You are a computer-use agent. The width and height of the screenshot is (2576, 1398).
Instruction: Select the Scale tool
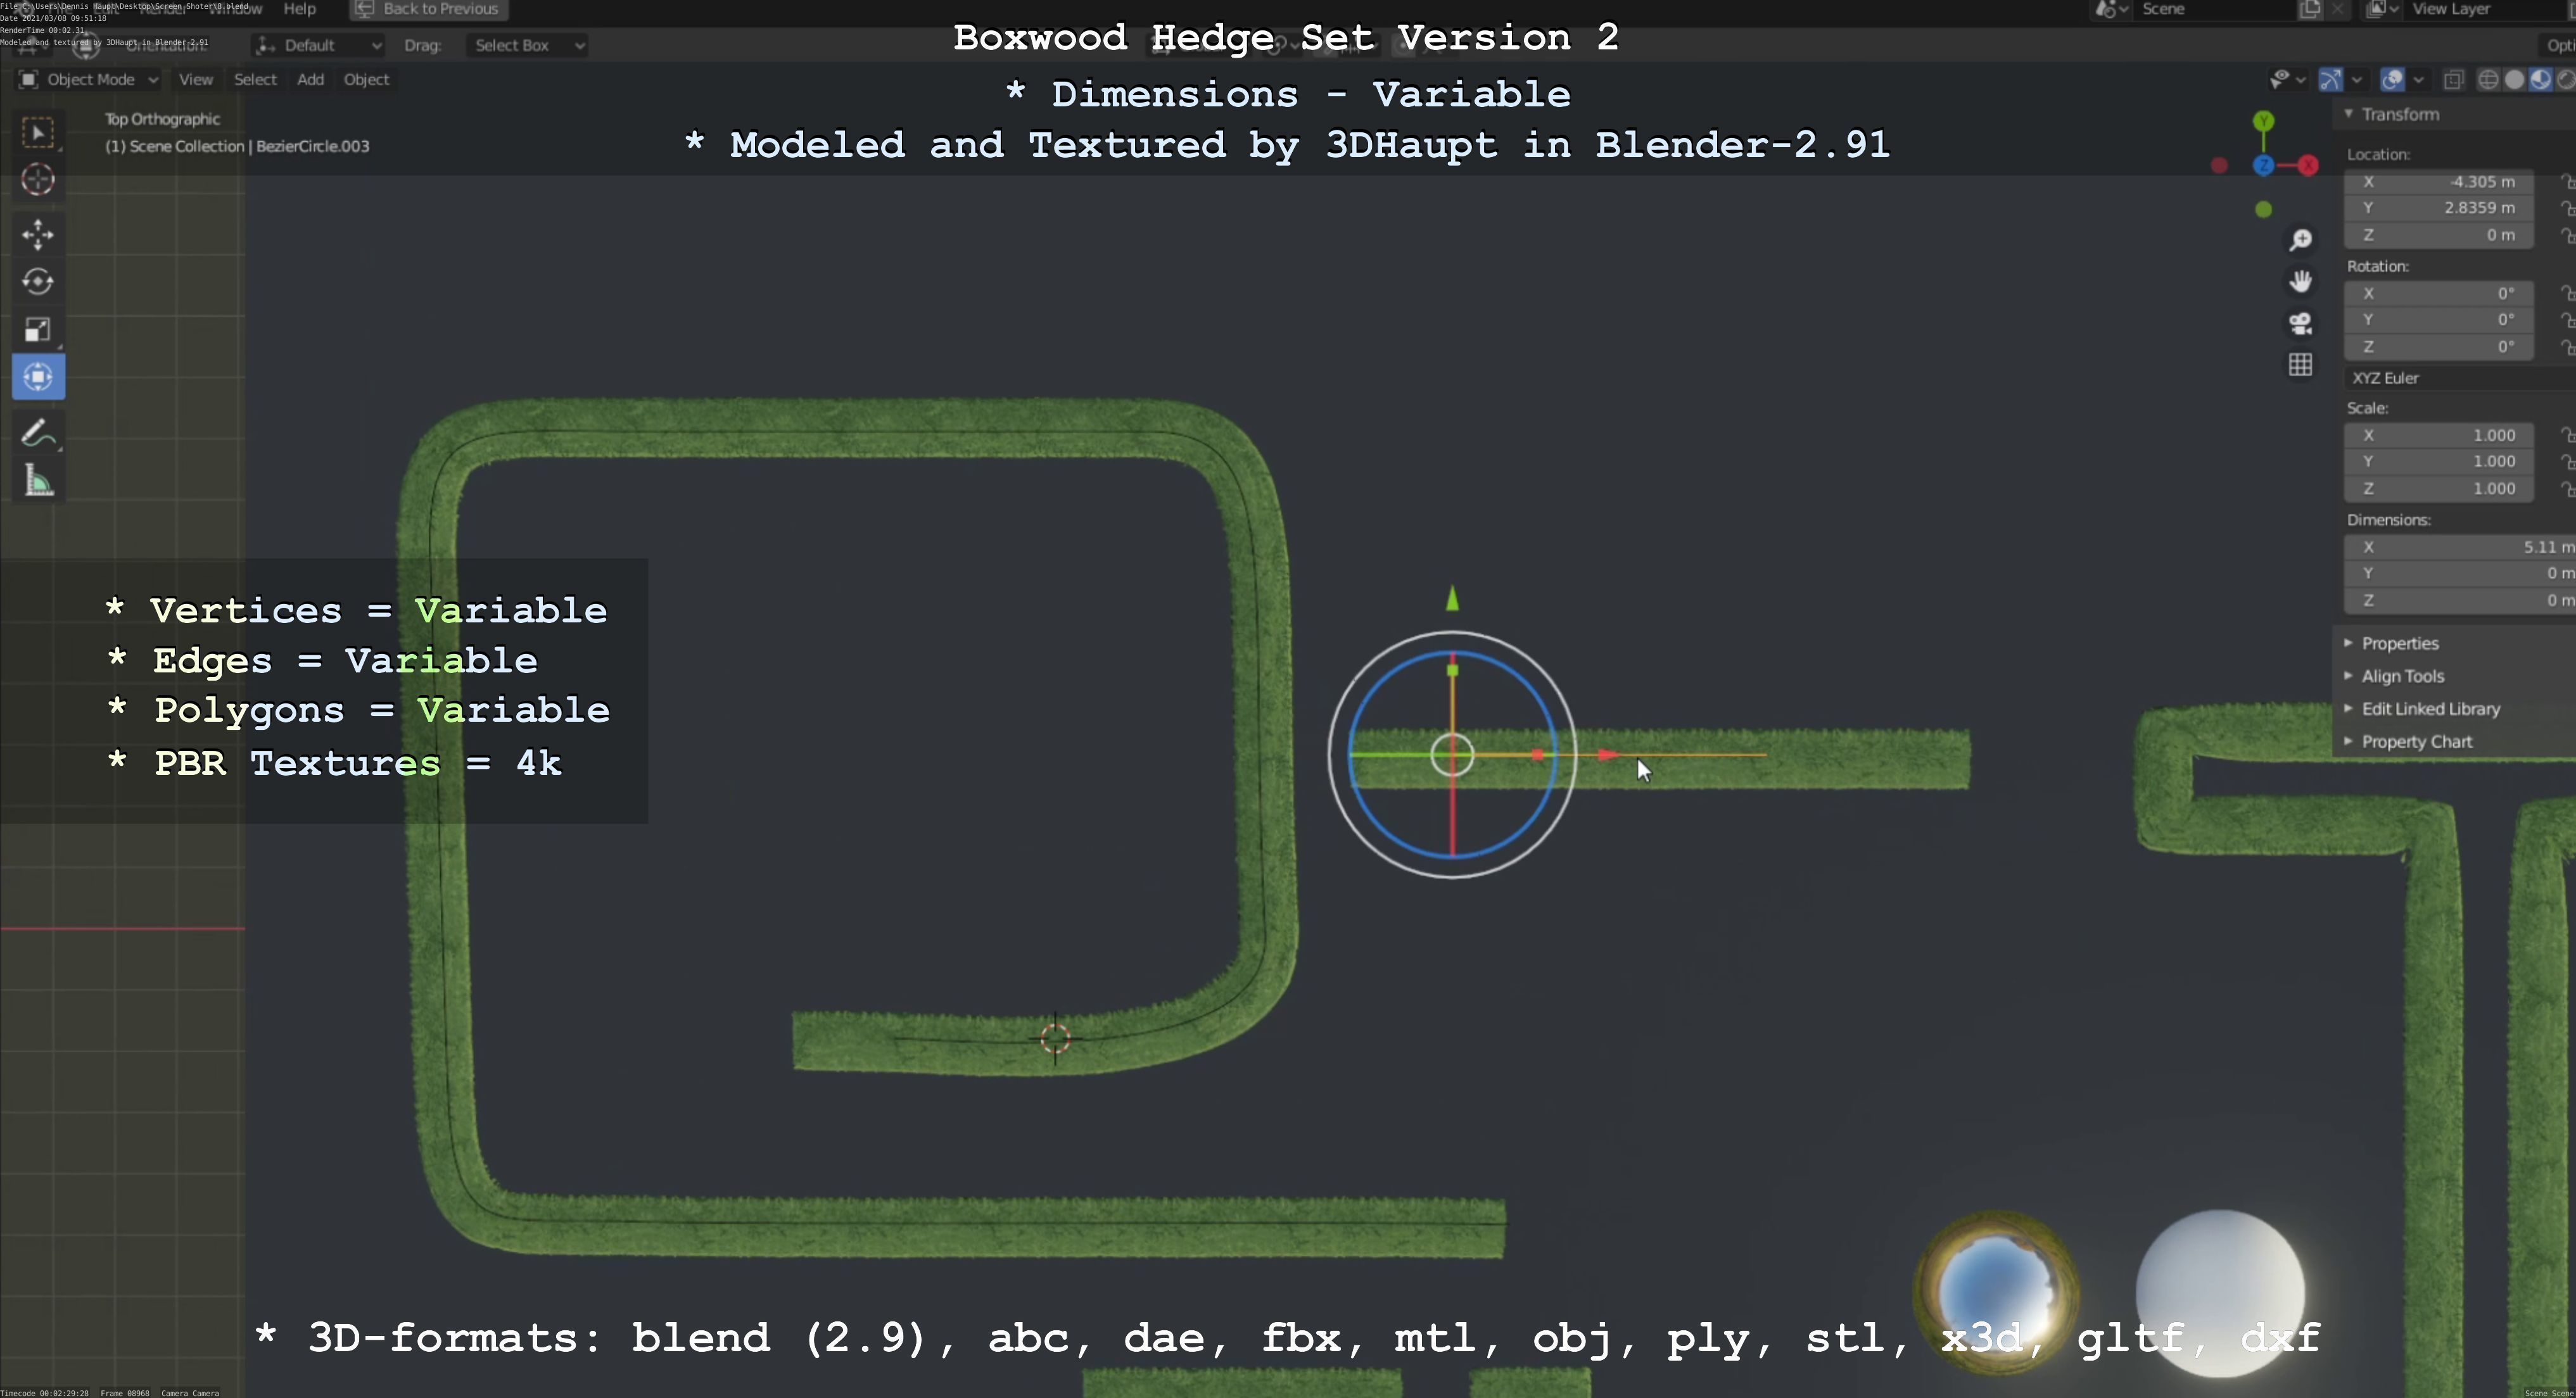(38, 330)
